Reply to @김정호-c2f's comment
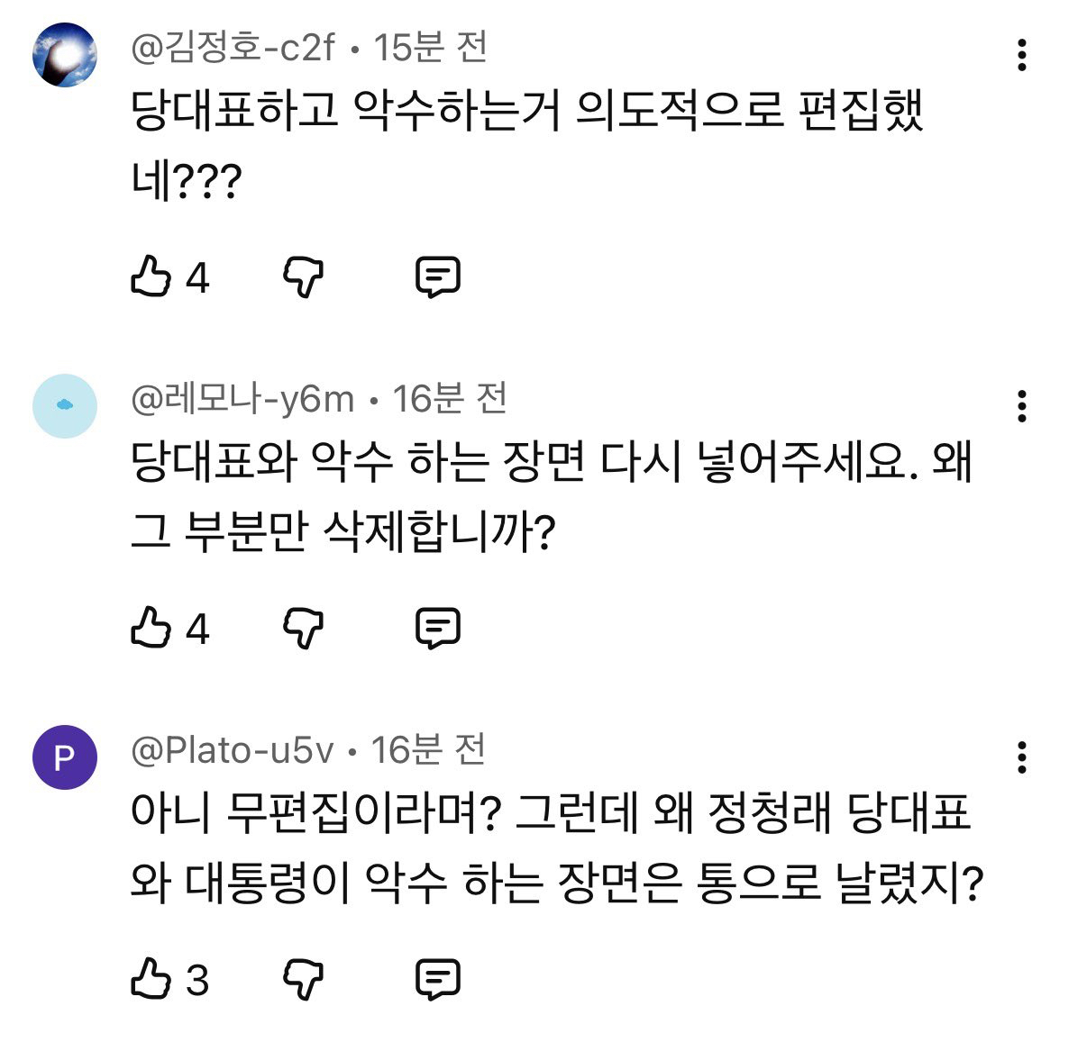 coord(438,276)
